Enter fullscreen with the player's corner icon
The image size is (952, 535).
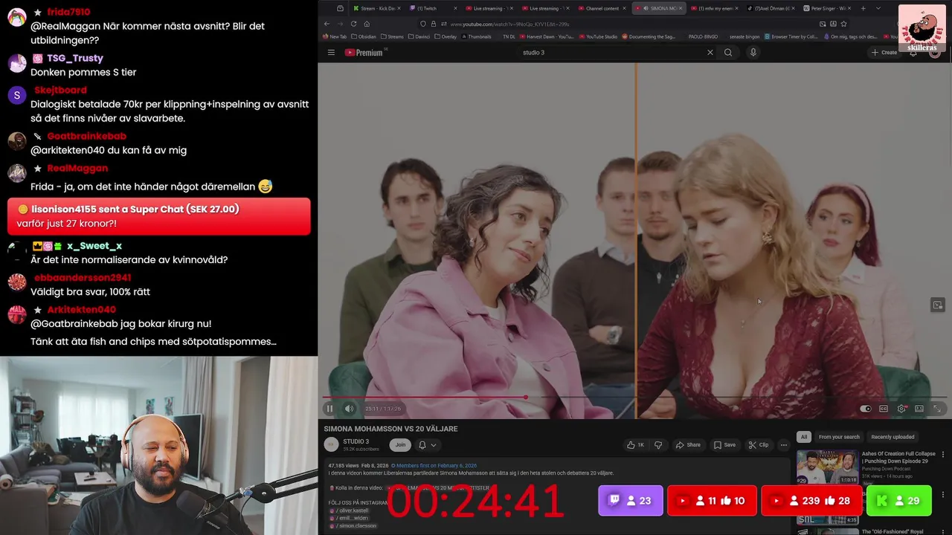click(x=937, y=409)
